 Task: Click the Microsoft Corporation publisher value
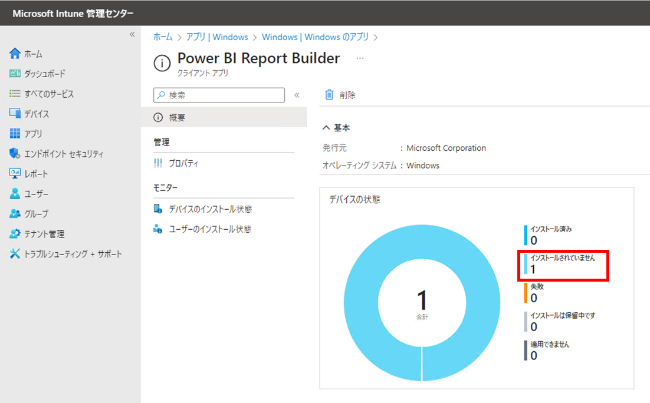(x=446, y=148)
